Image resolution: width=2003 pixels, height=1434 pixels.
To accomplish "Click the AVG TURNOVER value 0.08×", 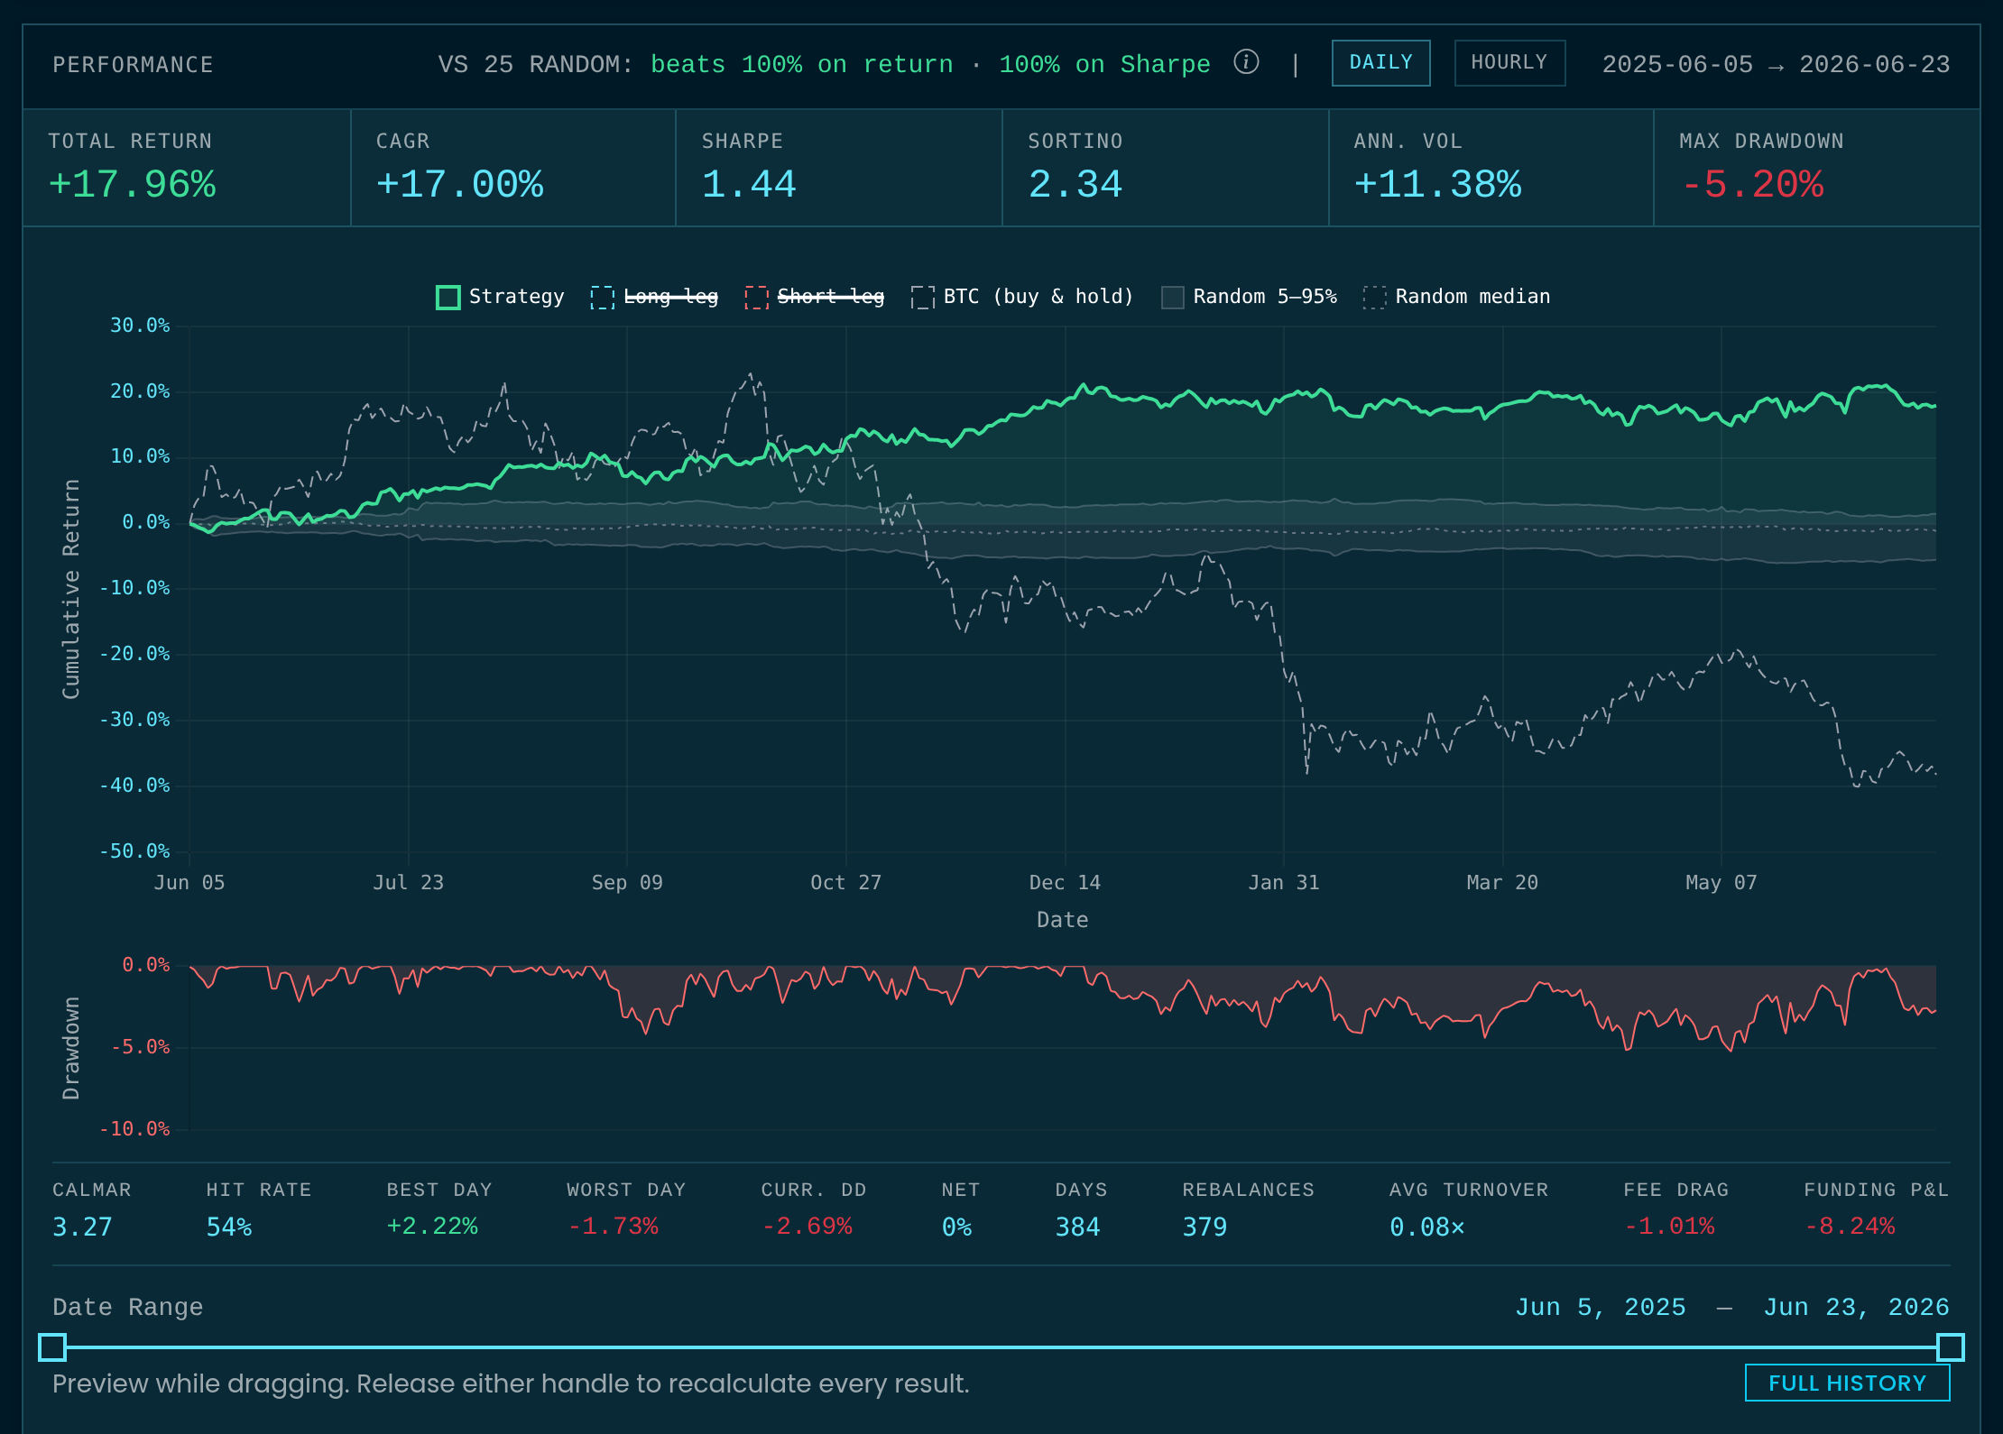I will point(1427,1227).
